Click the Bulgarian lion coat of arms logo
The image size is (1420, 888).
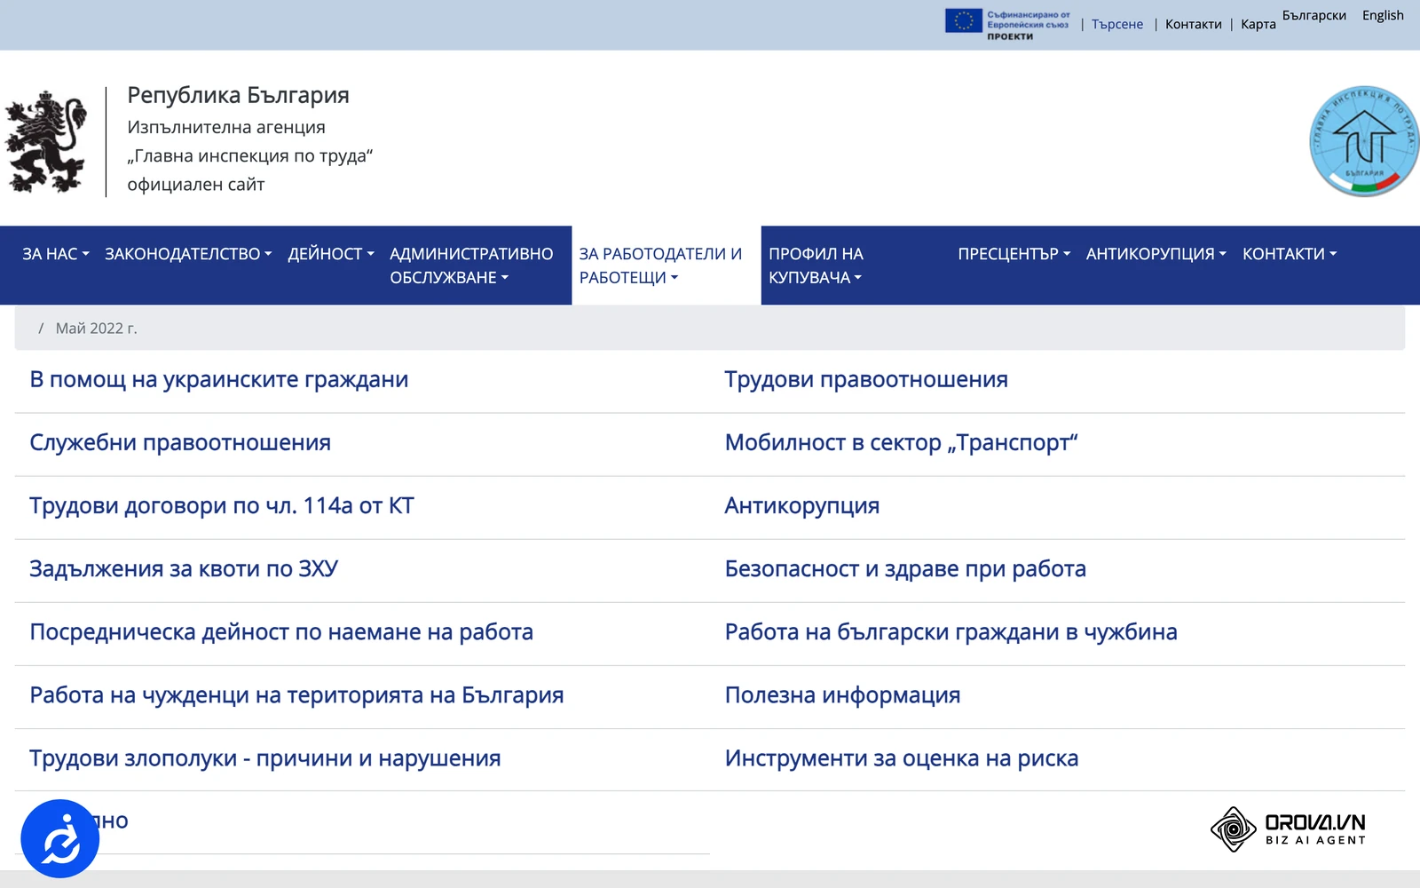pyautogui.click(x=46, y=141)
